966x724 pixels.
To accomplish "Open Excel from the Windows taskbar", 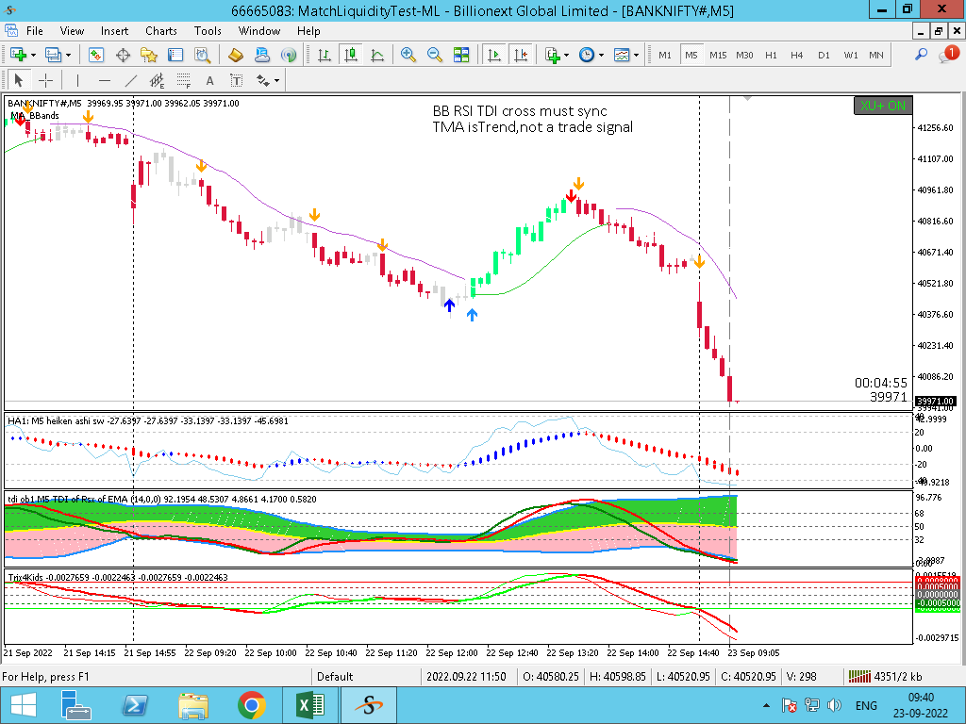I will [x=310, y=704].
